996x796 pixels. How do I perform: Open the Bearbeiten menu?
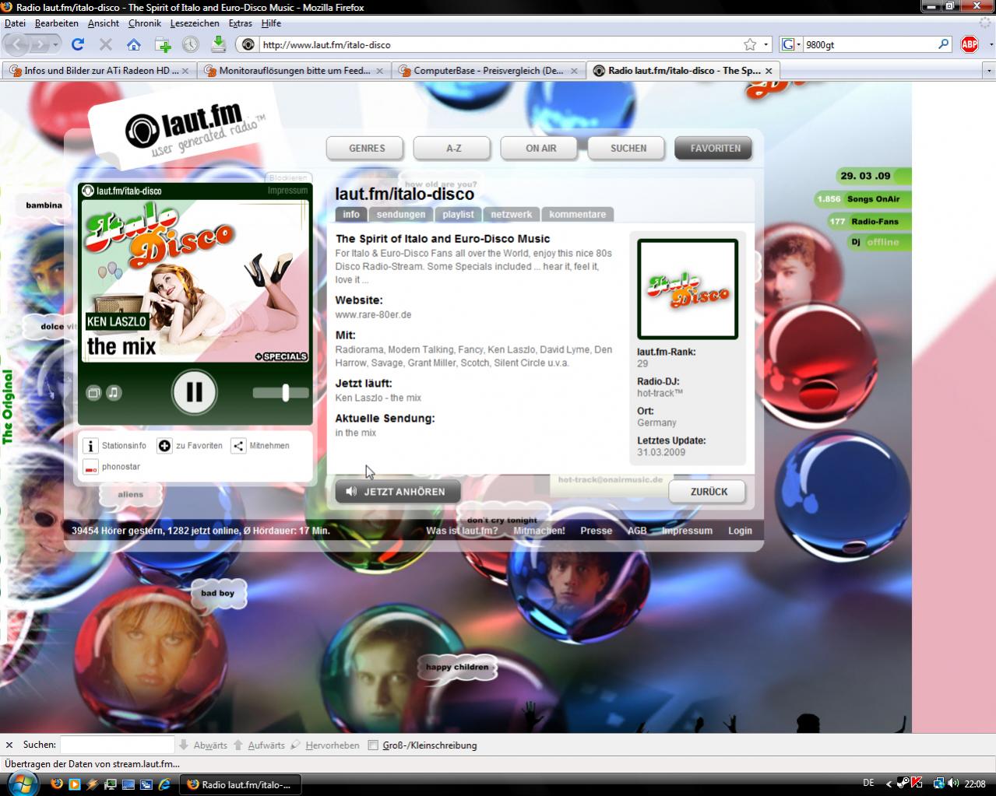[x=56, y=23]
